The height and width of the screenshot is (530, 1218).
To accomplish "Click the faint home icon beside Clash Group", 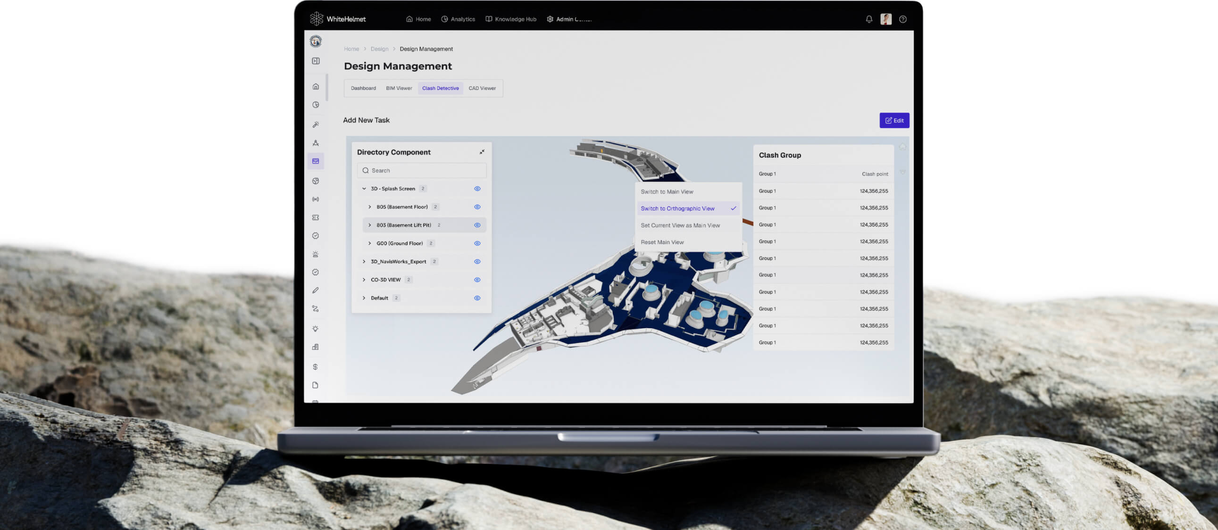I will tap(902, 147).
